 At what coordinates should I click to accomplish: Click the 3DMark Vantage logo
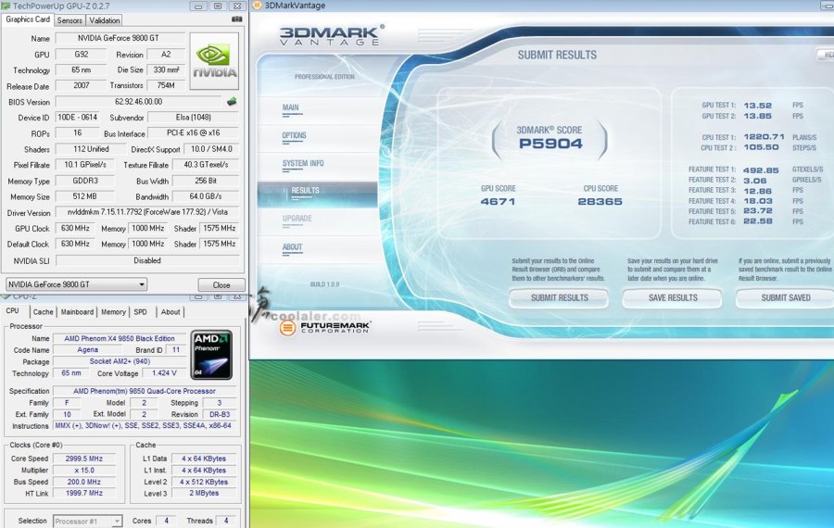click(x=331, y=35)
